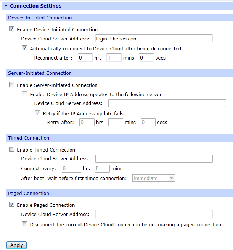Screen dimensions: 233x250
Task: Click the Reconnect after seconds field
Action: pyautogui.click(x=146, y=58)
